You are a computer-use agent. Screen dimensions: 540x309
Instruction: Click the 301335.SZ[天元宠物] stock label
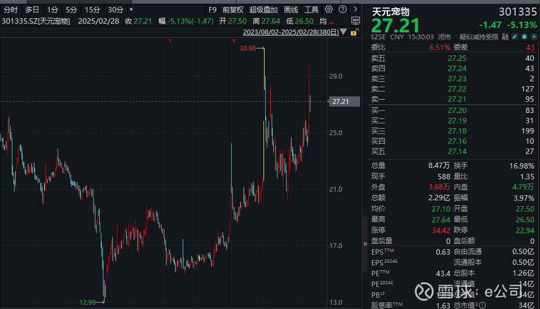[36, 21]
